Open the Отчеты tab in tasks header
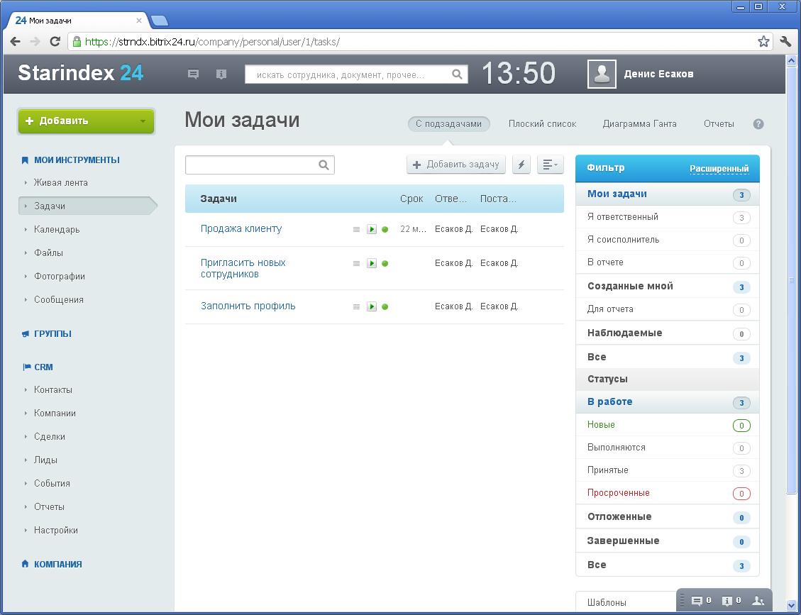This screenshot has width=801, height=615. point(719,123)
